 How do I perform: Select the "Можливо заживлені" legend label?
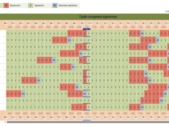coord(69,5)
